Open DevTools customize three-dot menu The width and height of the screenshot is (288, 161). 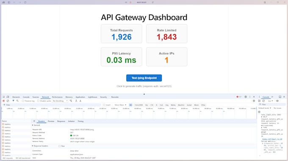click(250, 97)
